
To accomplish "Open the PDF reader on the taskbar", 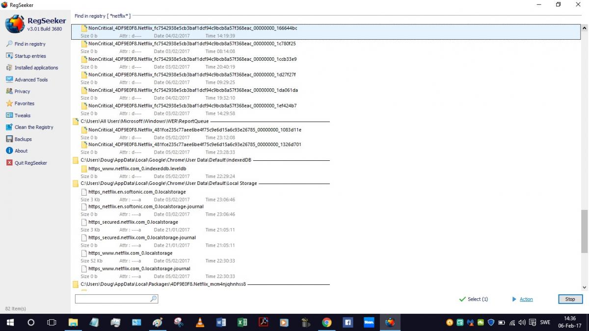I will click(x=263, y=322).
